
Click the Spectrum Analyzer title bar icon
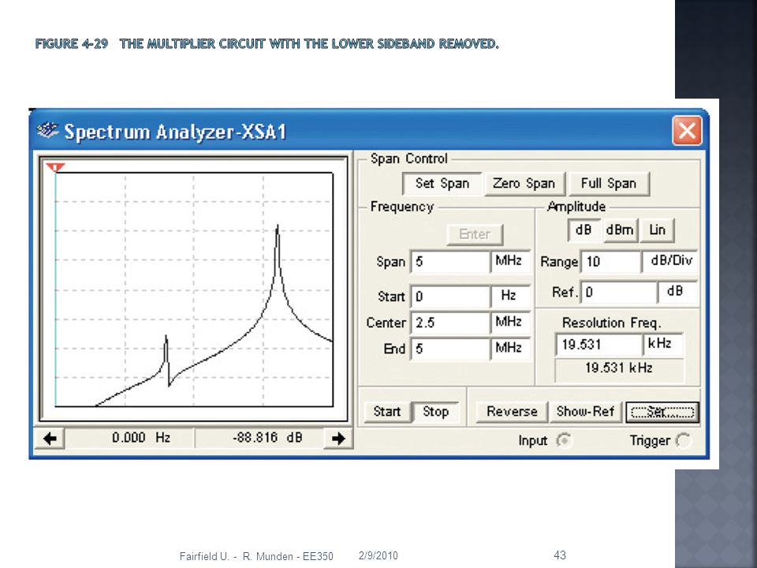tap(47, 130)
